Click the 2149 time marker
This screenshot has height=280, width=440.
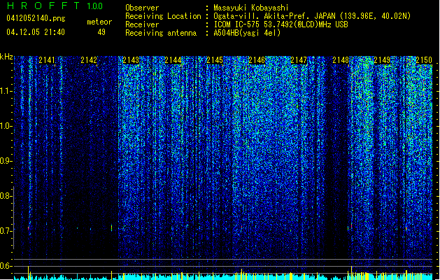click(x=382, y=60)
